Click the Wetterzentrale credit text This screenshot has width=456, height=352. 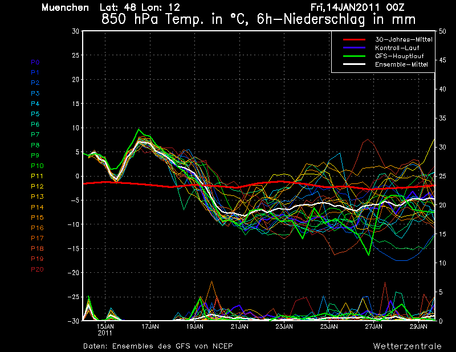point(408,346)
